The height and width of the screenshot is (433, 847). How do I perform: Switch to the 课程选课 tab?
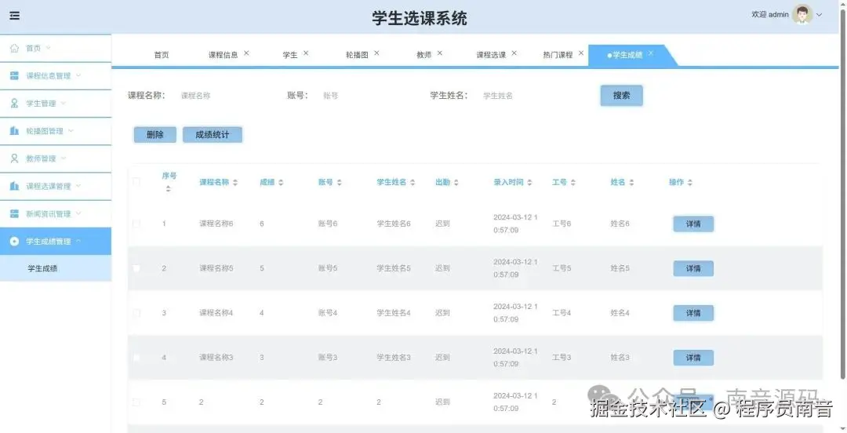[491, 55]
